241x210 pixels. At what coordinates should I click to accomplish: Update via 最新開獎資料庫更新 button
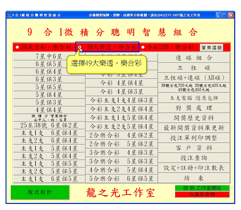pos(194,128)
